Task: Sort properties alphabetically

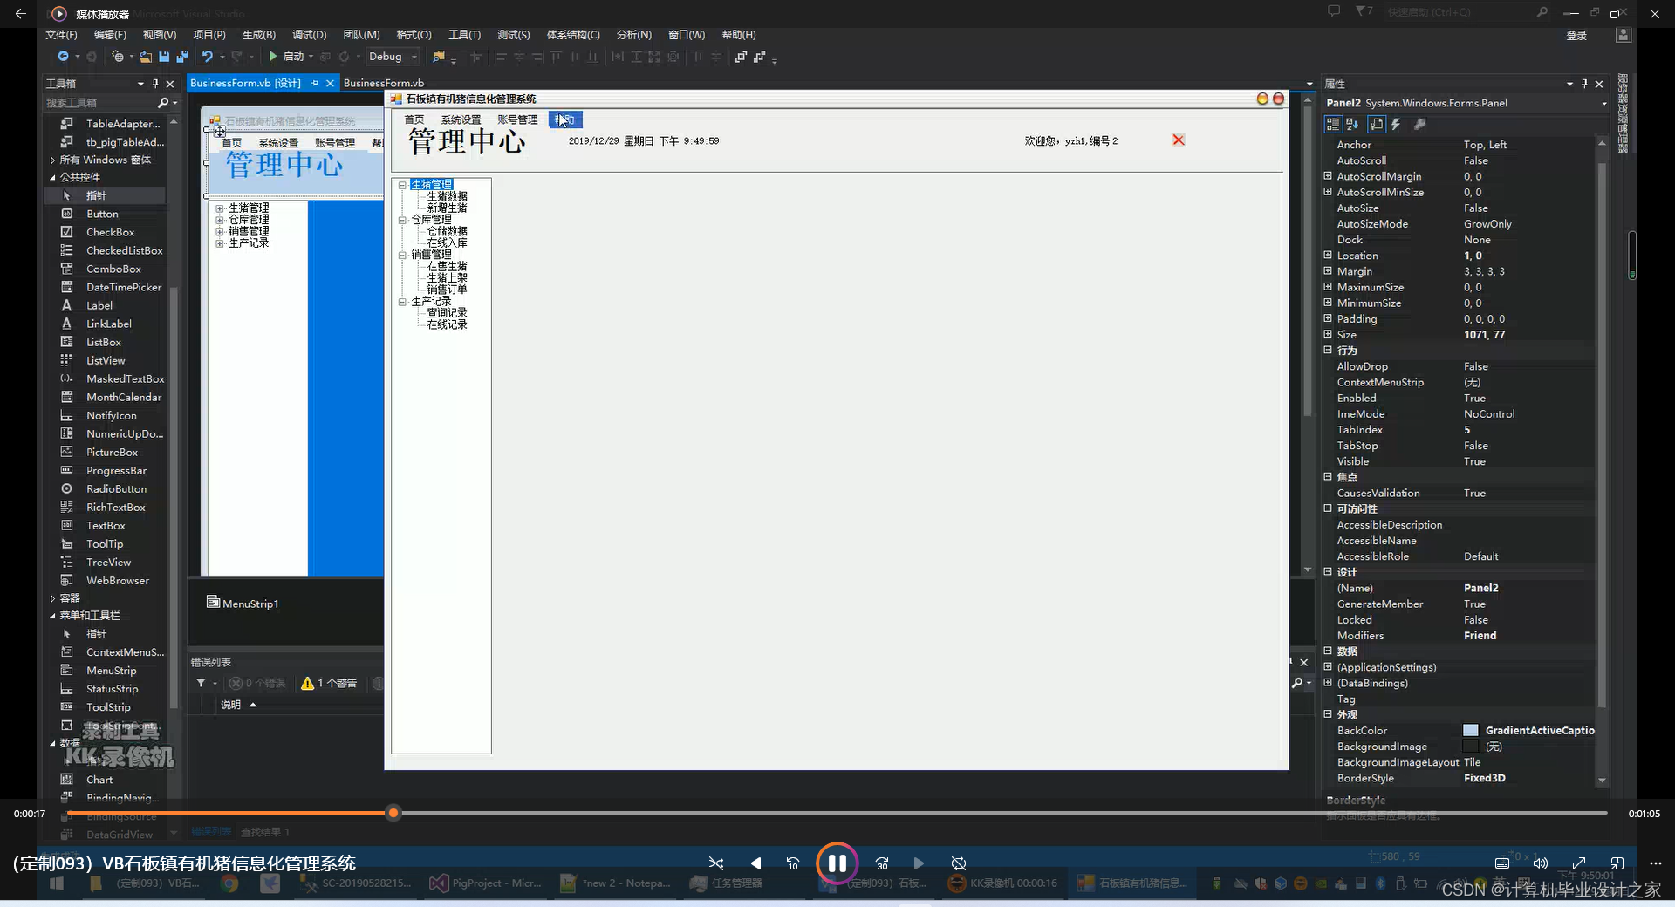Action: (1352, 125)
